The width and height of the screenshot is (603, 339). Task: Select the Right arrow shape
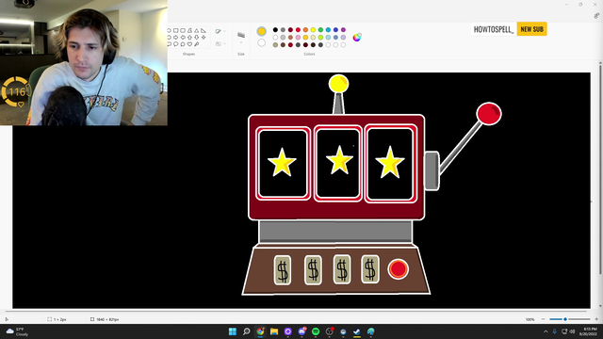pyautogui.click(x=176, y=38)
